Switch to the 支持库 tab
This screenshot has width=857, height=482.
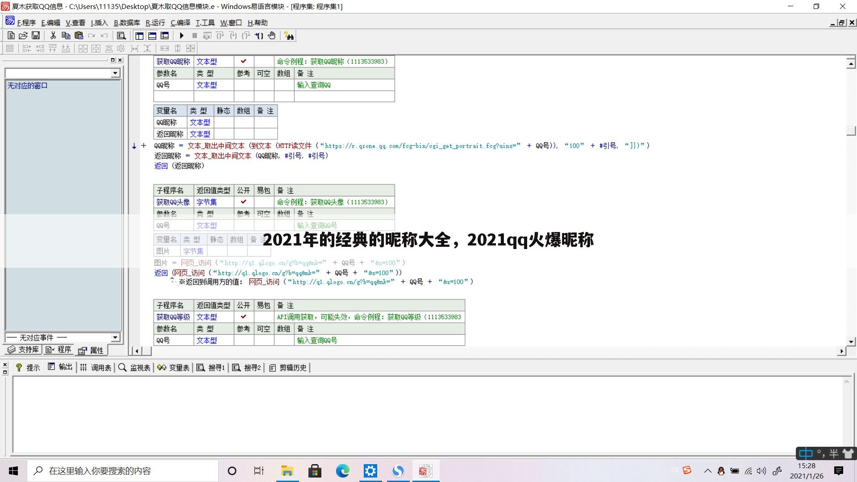point(23,349)
